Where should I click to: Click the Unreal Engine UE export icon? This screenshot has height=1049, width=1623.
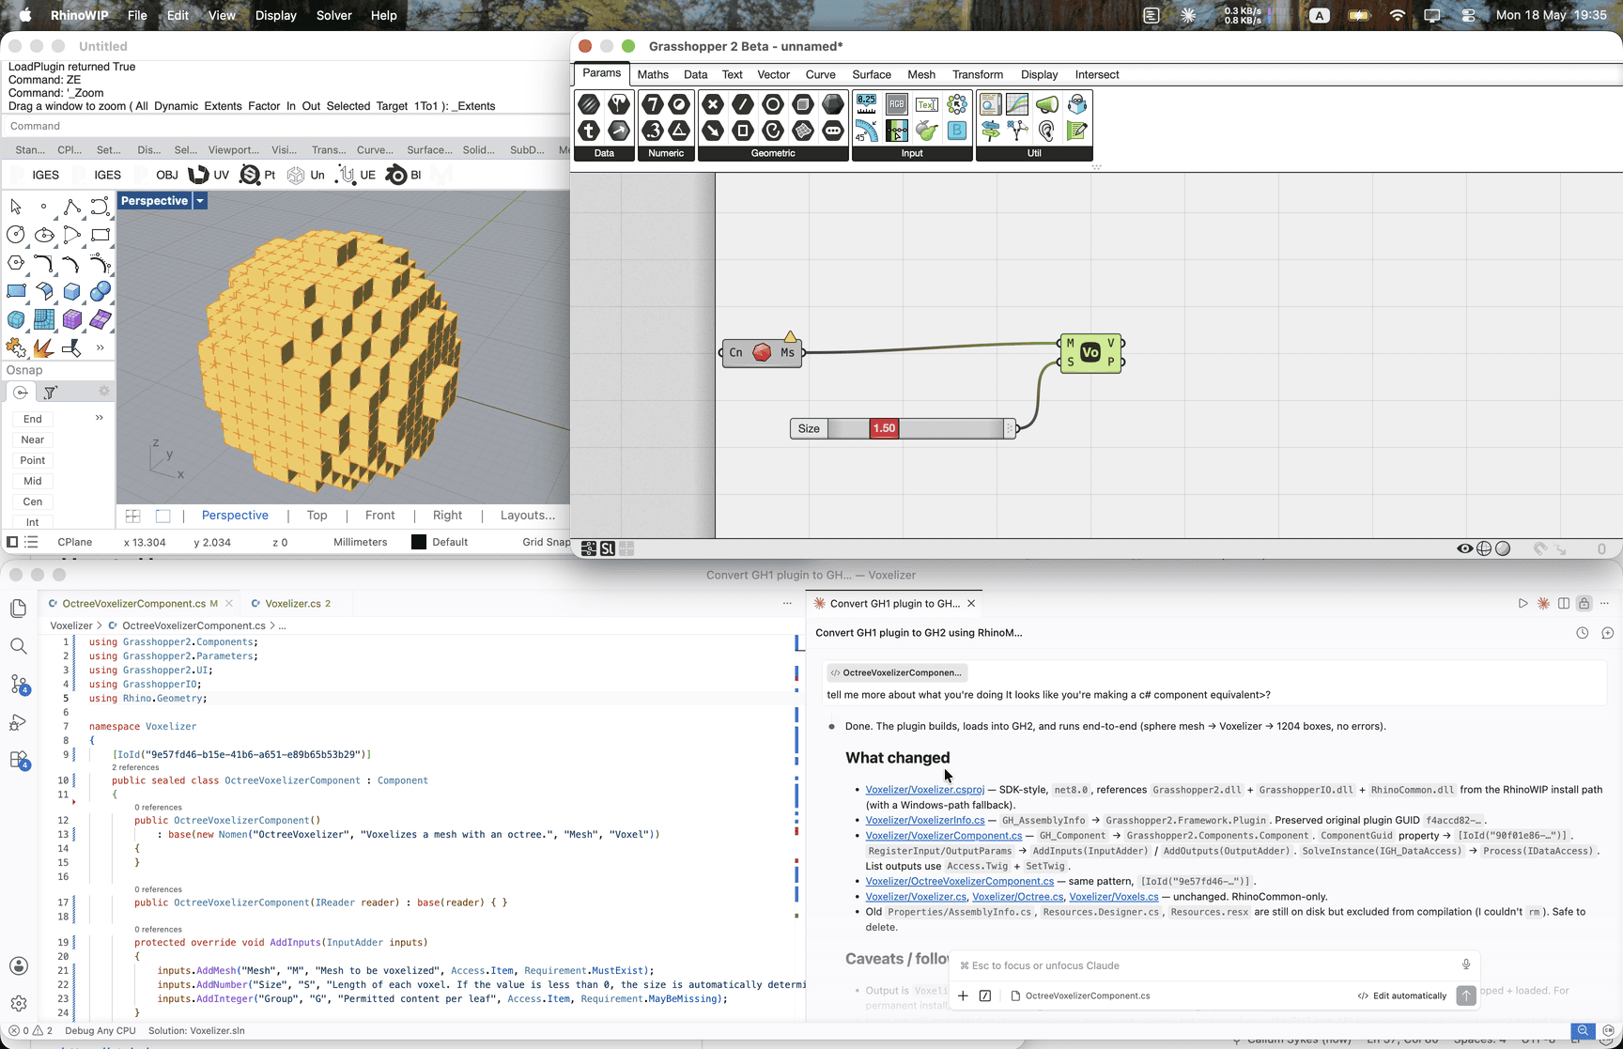click(x=356, y=175)
